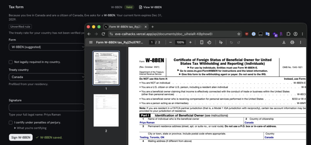Zoom in with the PDF plus button
This screenshot has width=311, height=145.
[x=190, y=42]
